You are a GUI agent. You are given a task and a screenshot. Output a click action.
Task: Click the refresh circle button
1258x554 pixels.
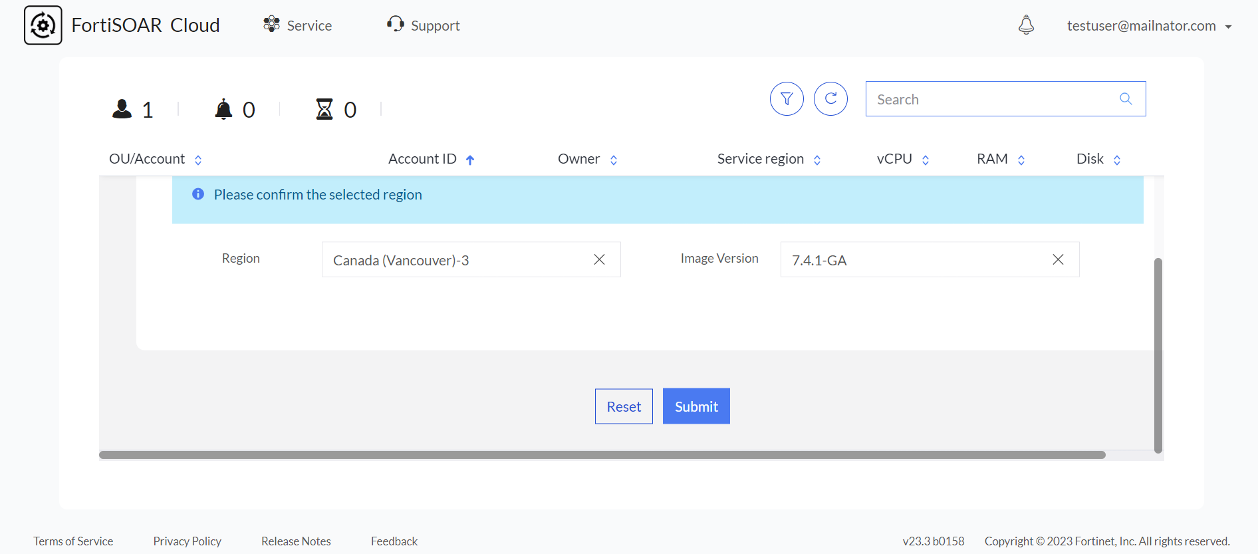830,99
